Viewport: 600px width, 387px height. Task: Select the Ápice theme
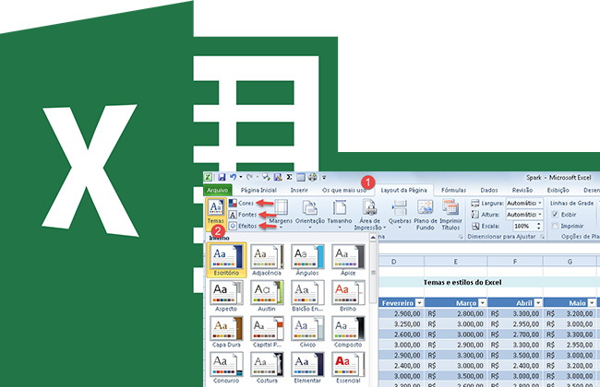pyautogui.click(x=348, y=260)
